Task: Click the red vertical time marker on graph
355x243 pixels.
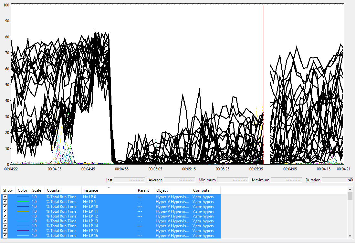Action: pos(263,85)
